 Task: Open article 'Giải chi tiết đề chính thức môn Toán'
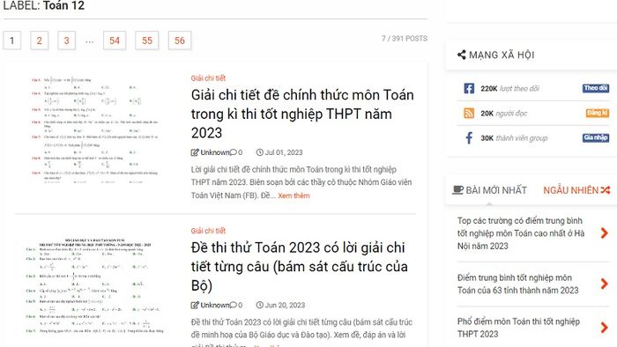tap(302, 114)
